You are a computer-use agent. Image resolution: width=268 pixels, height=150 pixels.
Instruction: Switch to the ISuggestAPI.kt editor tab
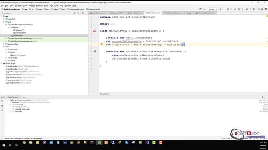117,13
